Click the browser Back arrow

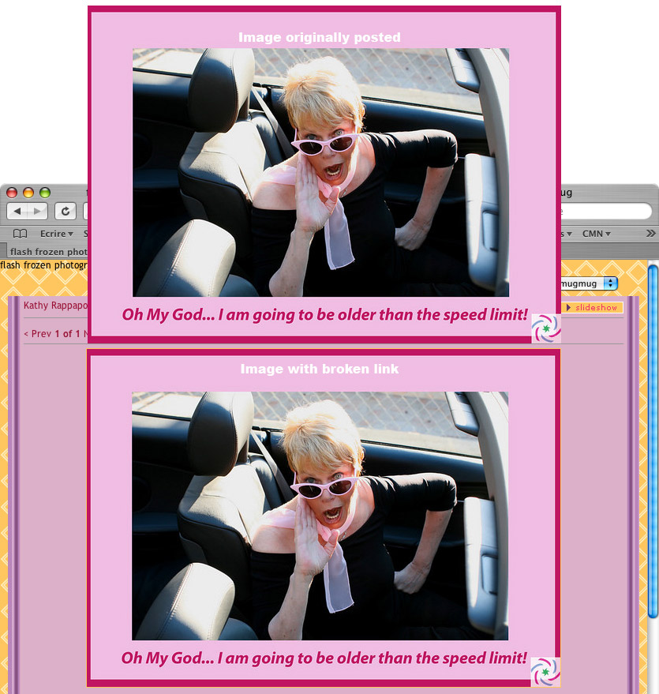coord(18,211)
